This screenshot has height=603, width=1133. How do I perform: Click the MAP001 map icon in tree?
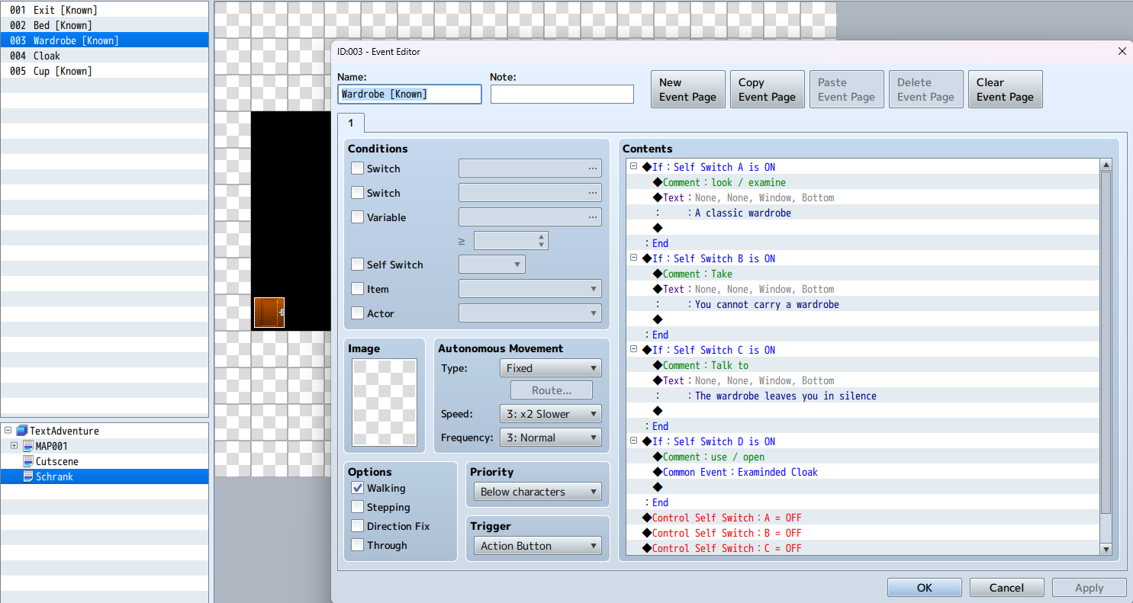28,446
